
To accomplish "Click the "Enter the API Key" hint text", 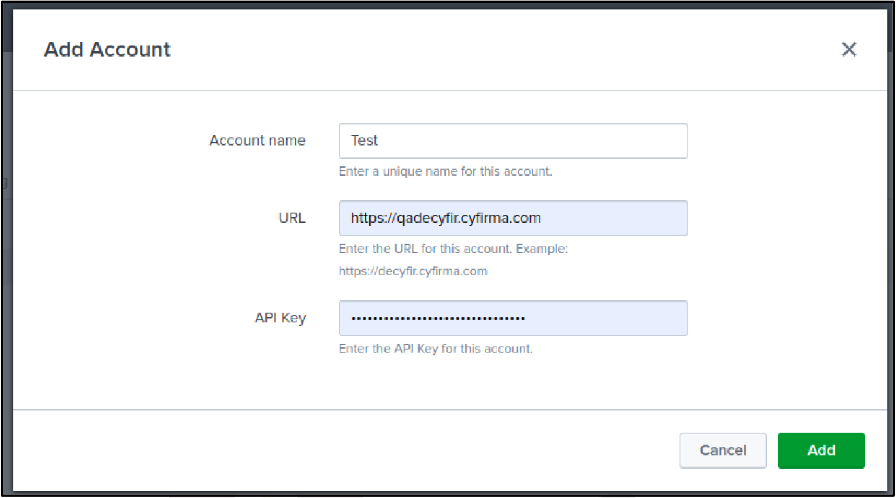I will (436, 349).
